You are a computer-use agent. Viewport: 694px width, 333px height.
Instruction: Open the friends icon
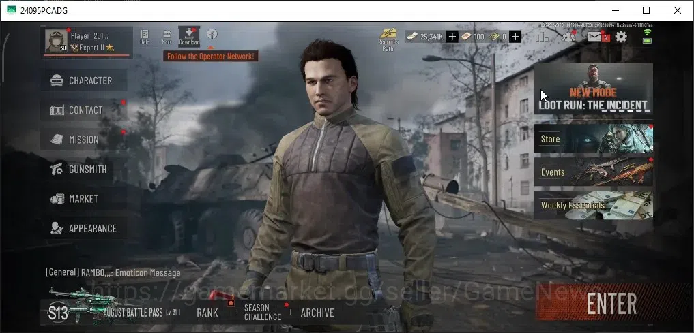click(568, 37)
